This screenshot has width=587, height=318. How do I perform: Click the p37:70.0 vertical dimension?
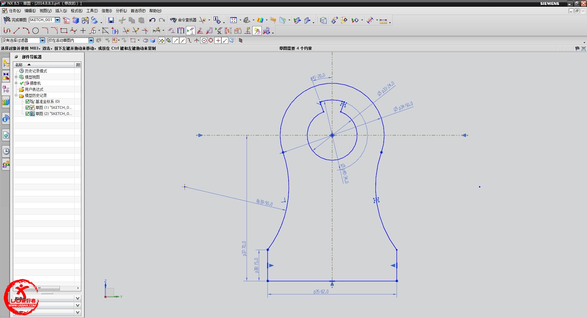pos(244,249)
